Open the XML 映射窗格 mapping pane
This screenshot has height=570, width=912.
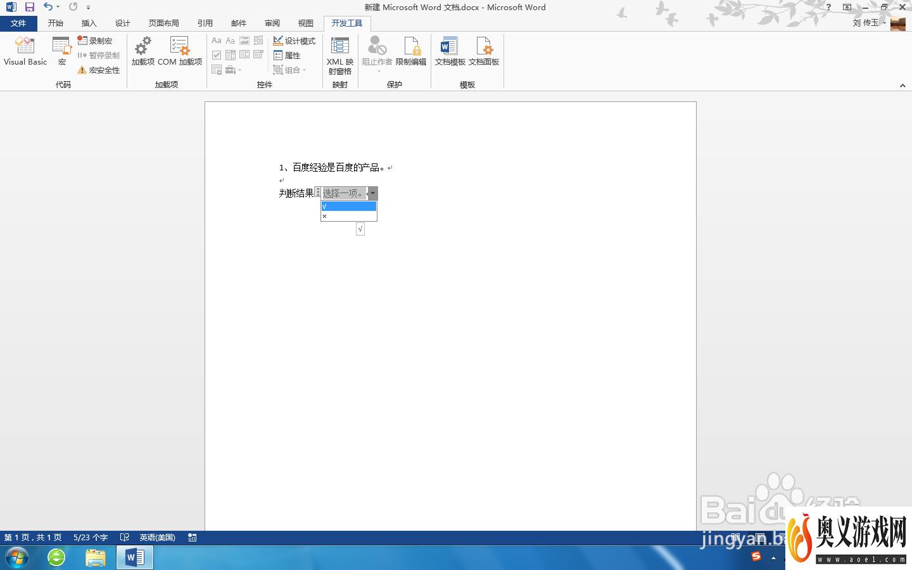340,55
